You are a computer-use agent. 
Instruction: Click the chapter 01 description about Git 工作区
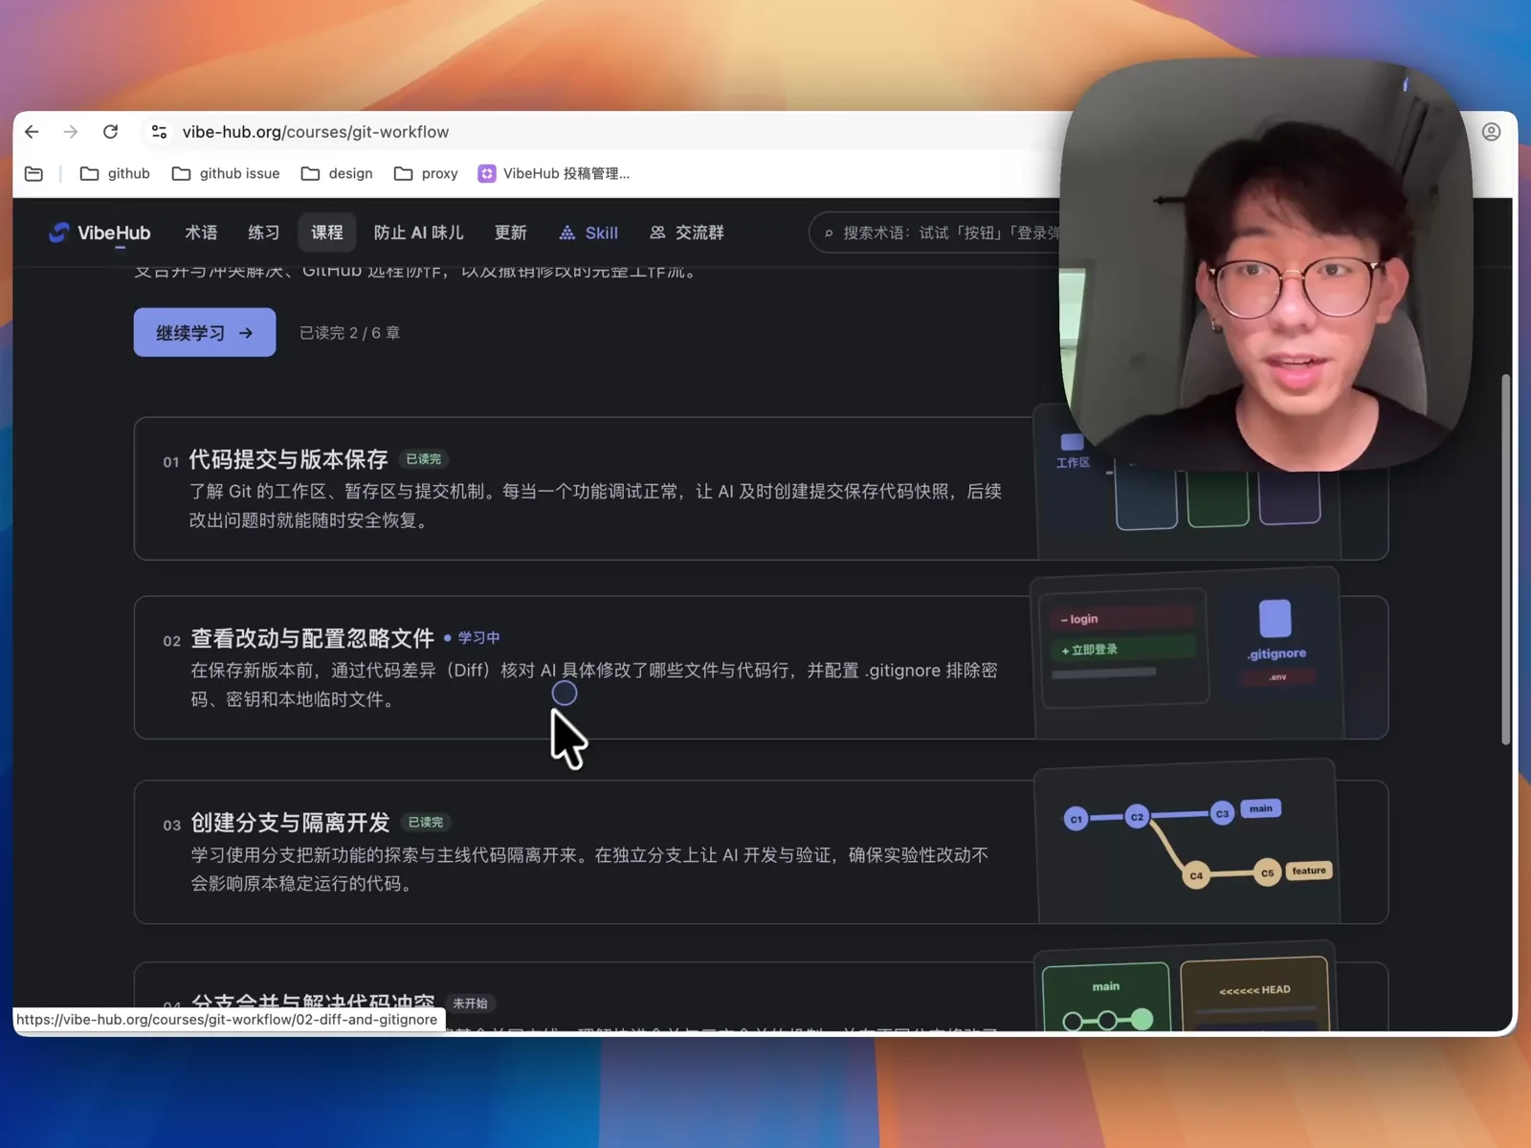(x=595, y=505)
